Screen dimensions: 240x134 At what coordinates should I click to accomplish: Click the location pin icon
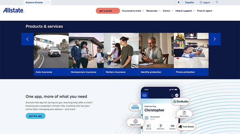(178, 2)
